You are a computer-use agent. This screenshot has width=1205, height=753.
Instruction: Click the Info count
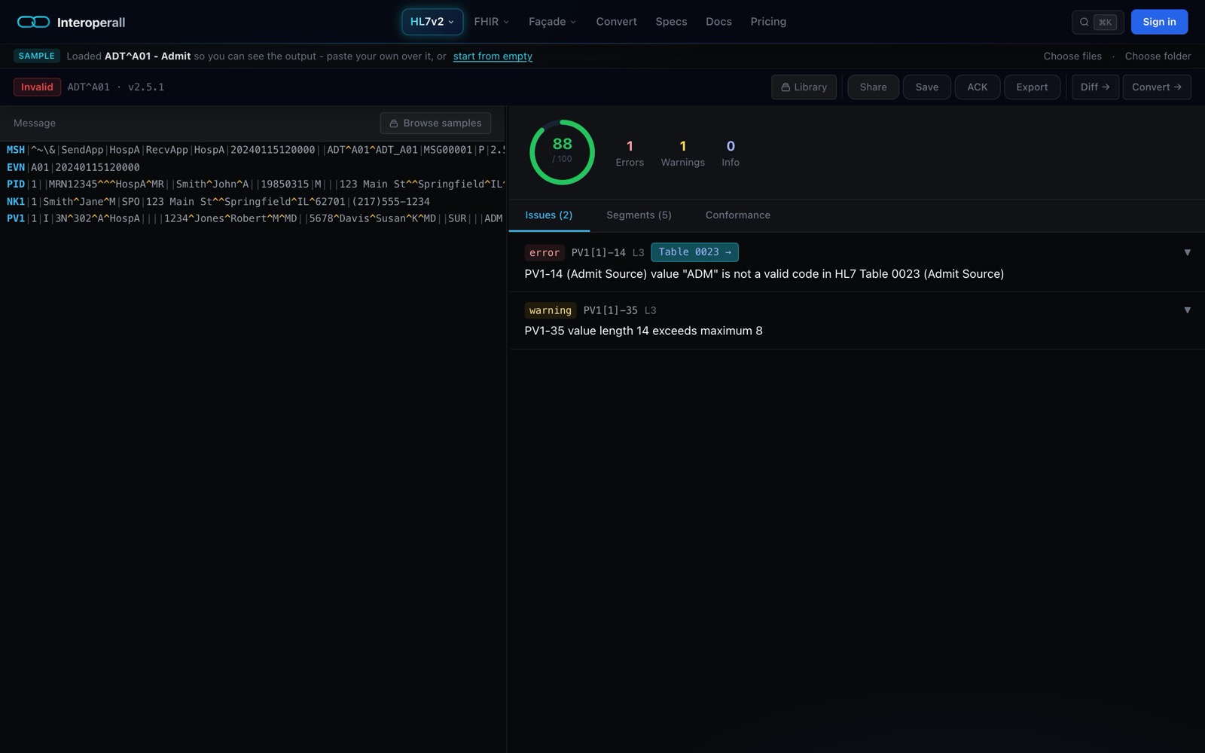[x=730, y=153]
